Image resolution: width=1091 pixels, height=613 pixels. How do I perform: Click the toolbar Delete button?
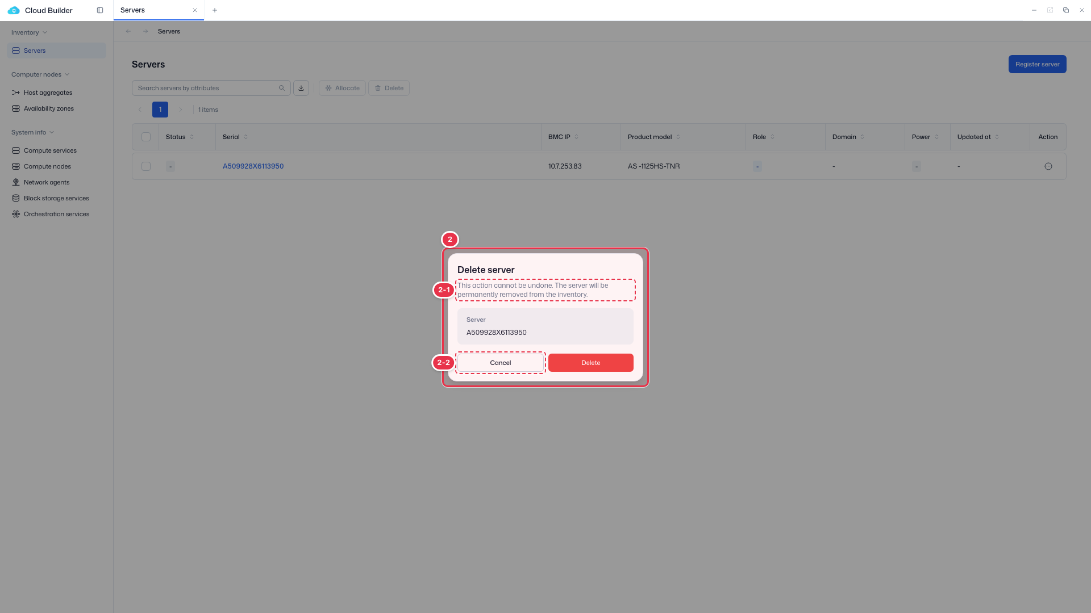[x=389, y=88]
